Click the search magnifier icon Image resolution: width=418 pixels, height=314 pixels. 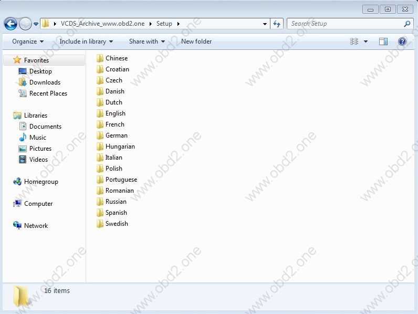pyautogui.click(x=407, y=24)
